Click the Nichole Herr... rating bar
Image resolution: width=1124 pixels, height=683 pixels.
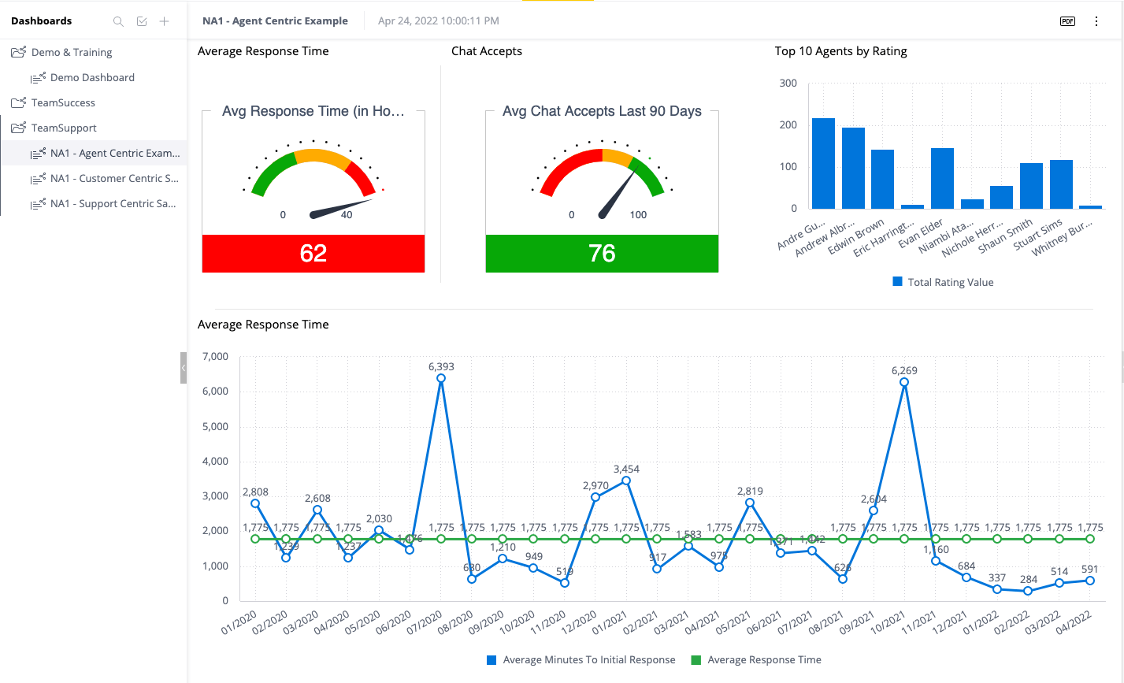point(1002,197)
